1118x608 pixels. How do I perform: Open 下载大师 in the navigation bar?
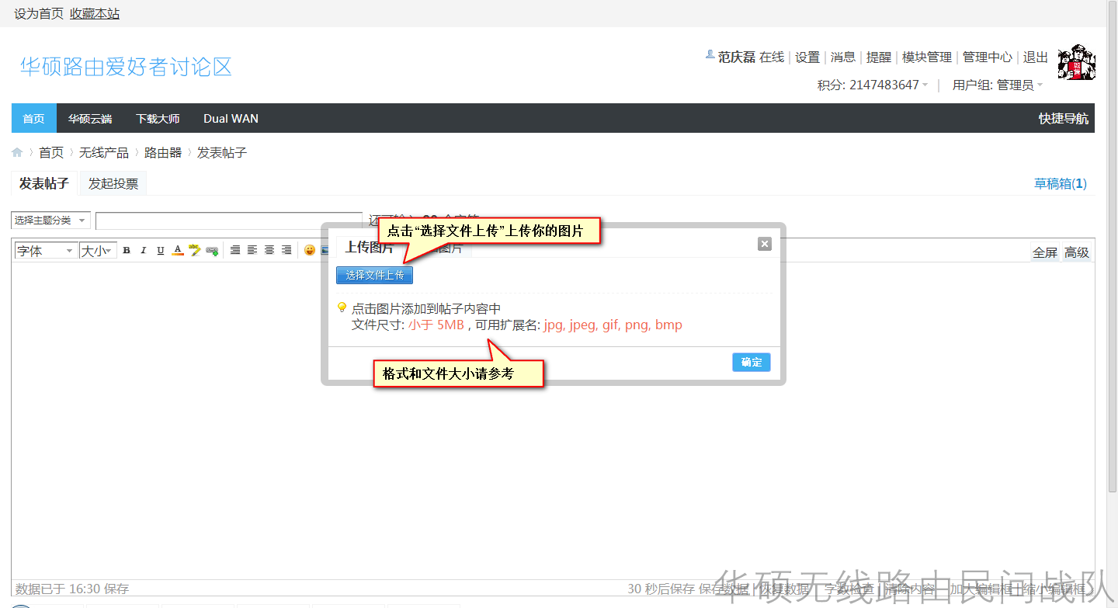click(x=158, y=118)
